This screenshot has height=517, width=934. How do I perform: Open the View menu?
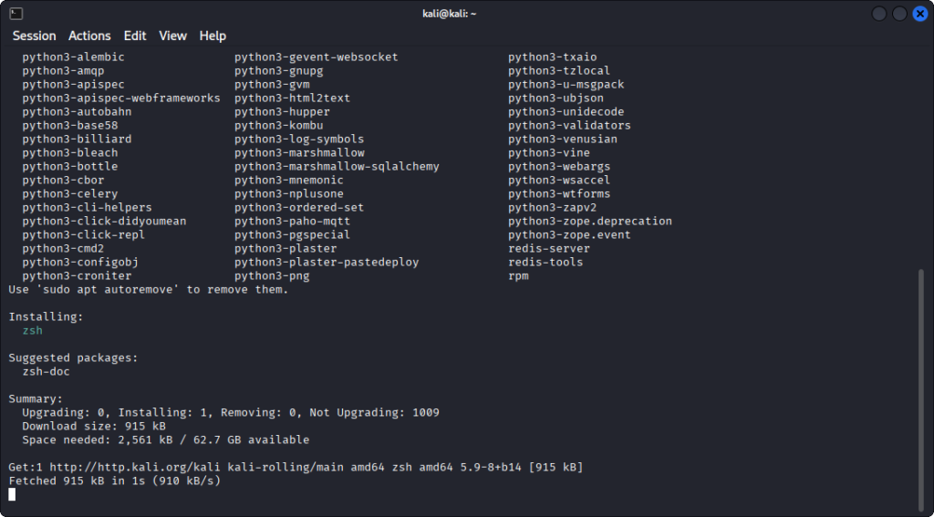pos(172,36)
